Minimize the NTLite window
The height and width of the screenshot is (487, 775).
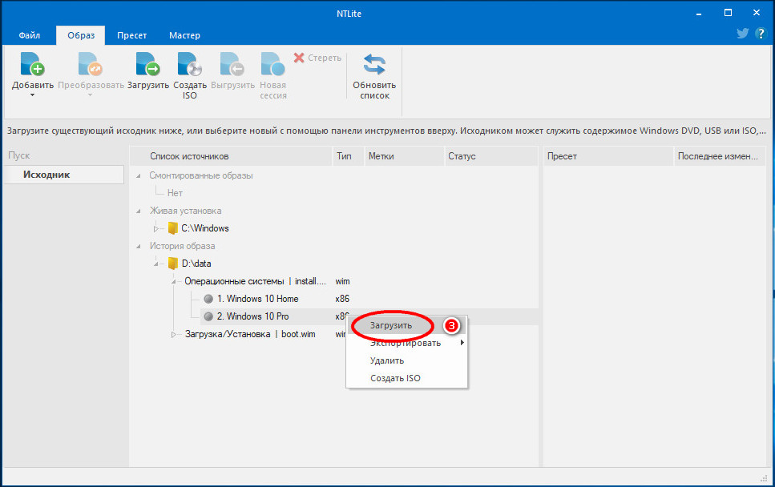[699, 14]
